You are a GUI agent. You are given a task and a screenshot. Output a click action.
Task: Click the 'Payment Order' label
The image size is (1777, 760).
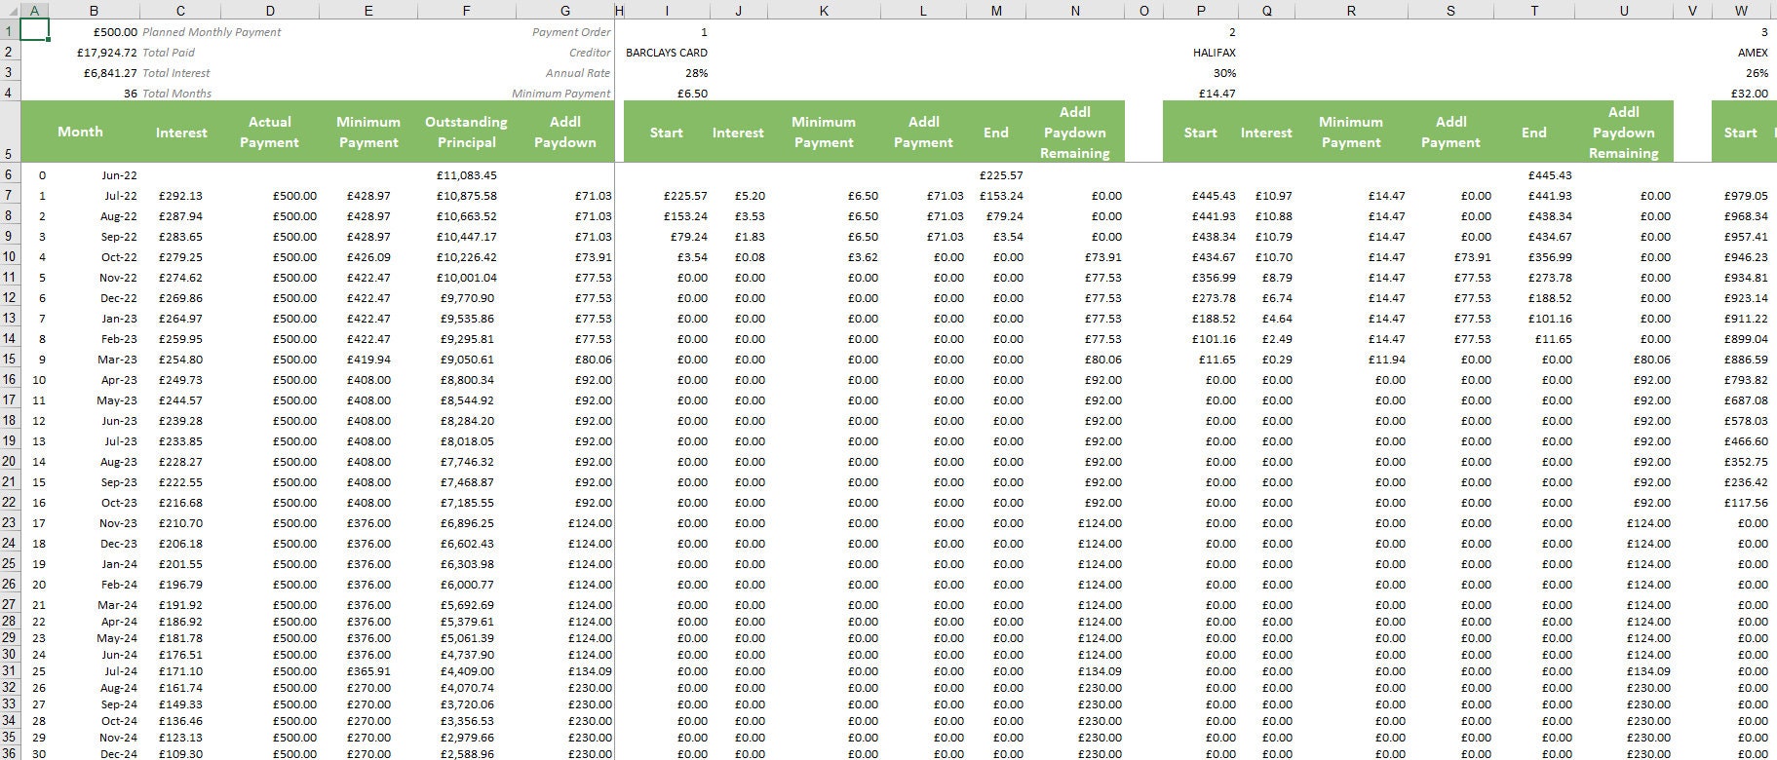point(571,32)
